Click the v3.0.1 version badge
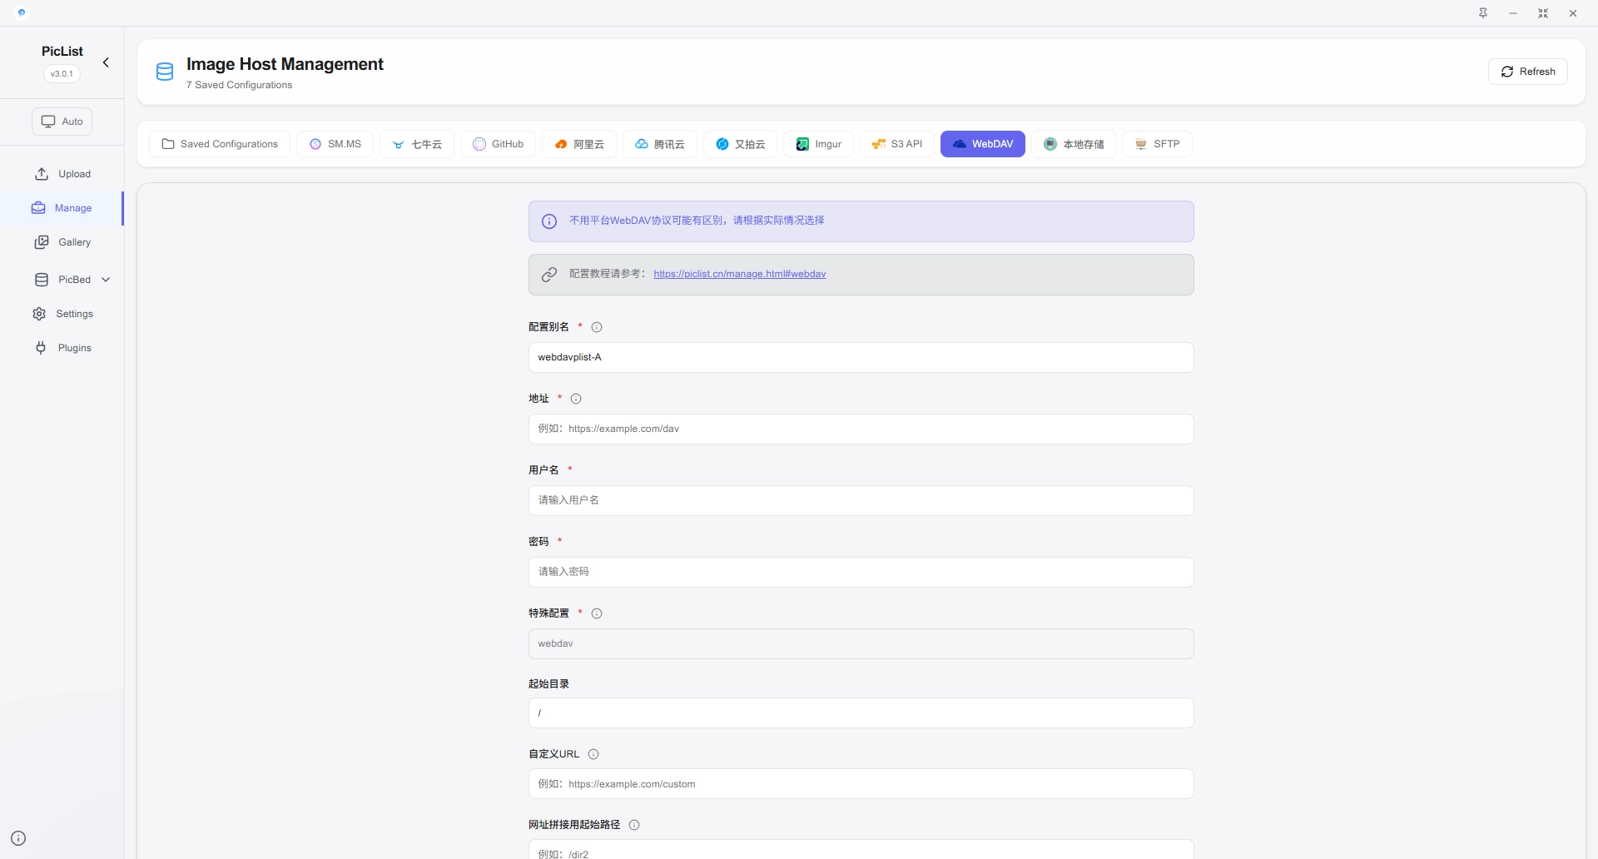This screenshot has height=859, width=1598. click(62, 73)
